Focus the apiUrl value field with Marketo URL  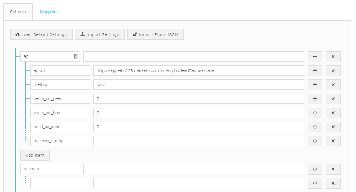[199, 71]
